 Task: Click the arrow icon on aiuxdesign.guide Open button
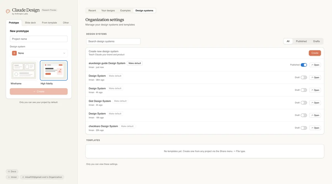pos(312,65)
